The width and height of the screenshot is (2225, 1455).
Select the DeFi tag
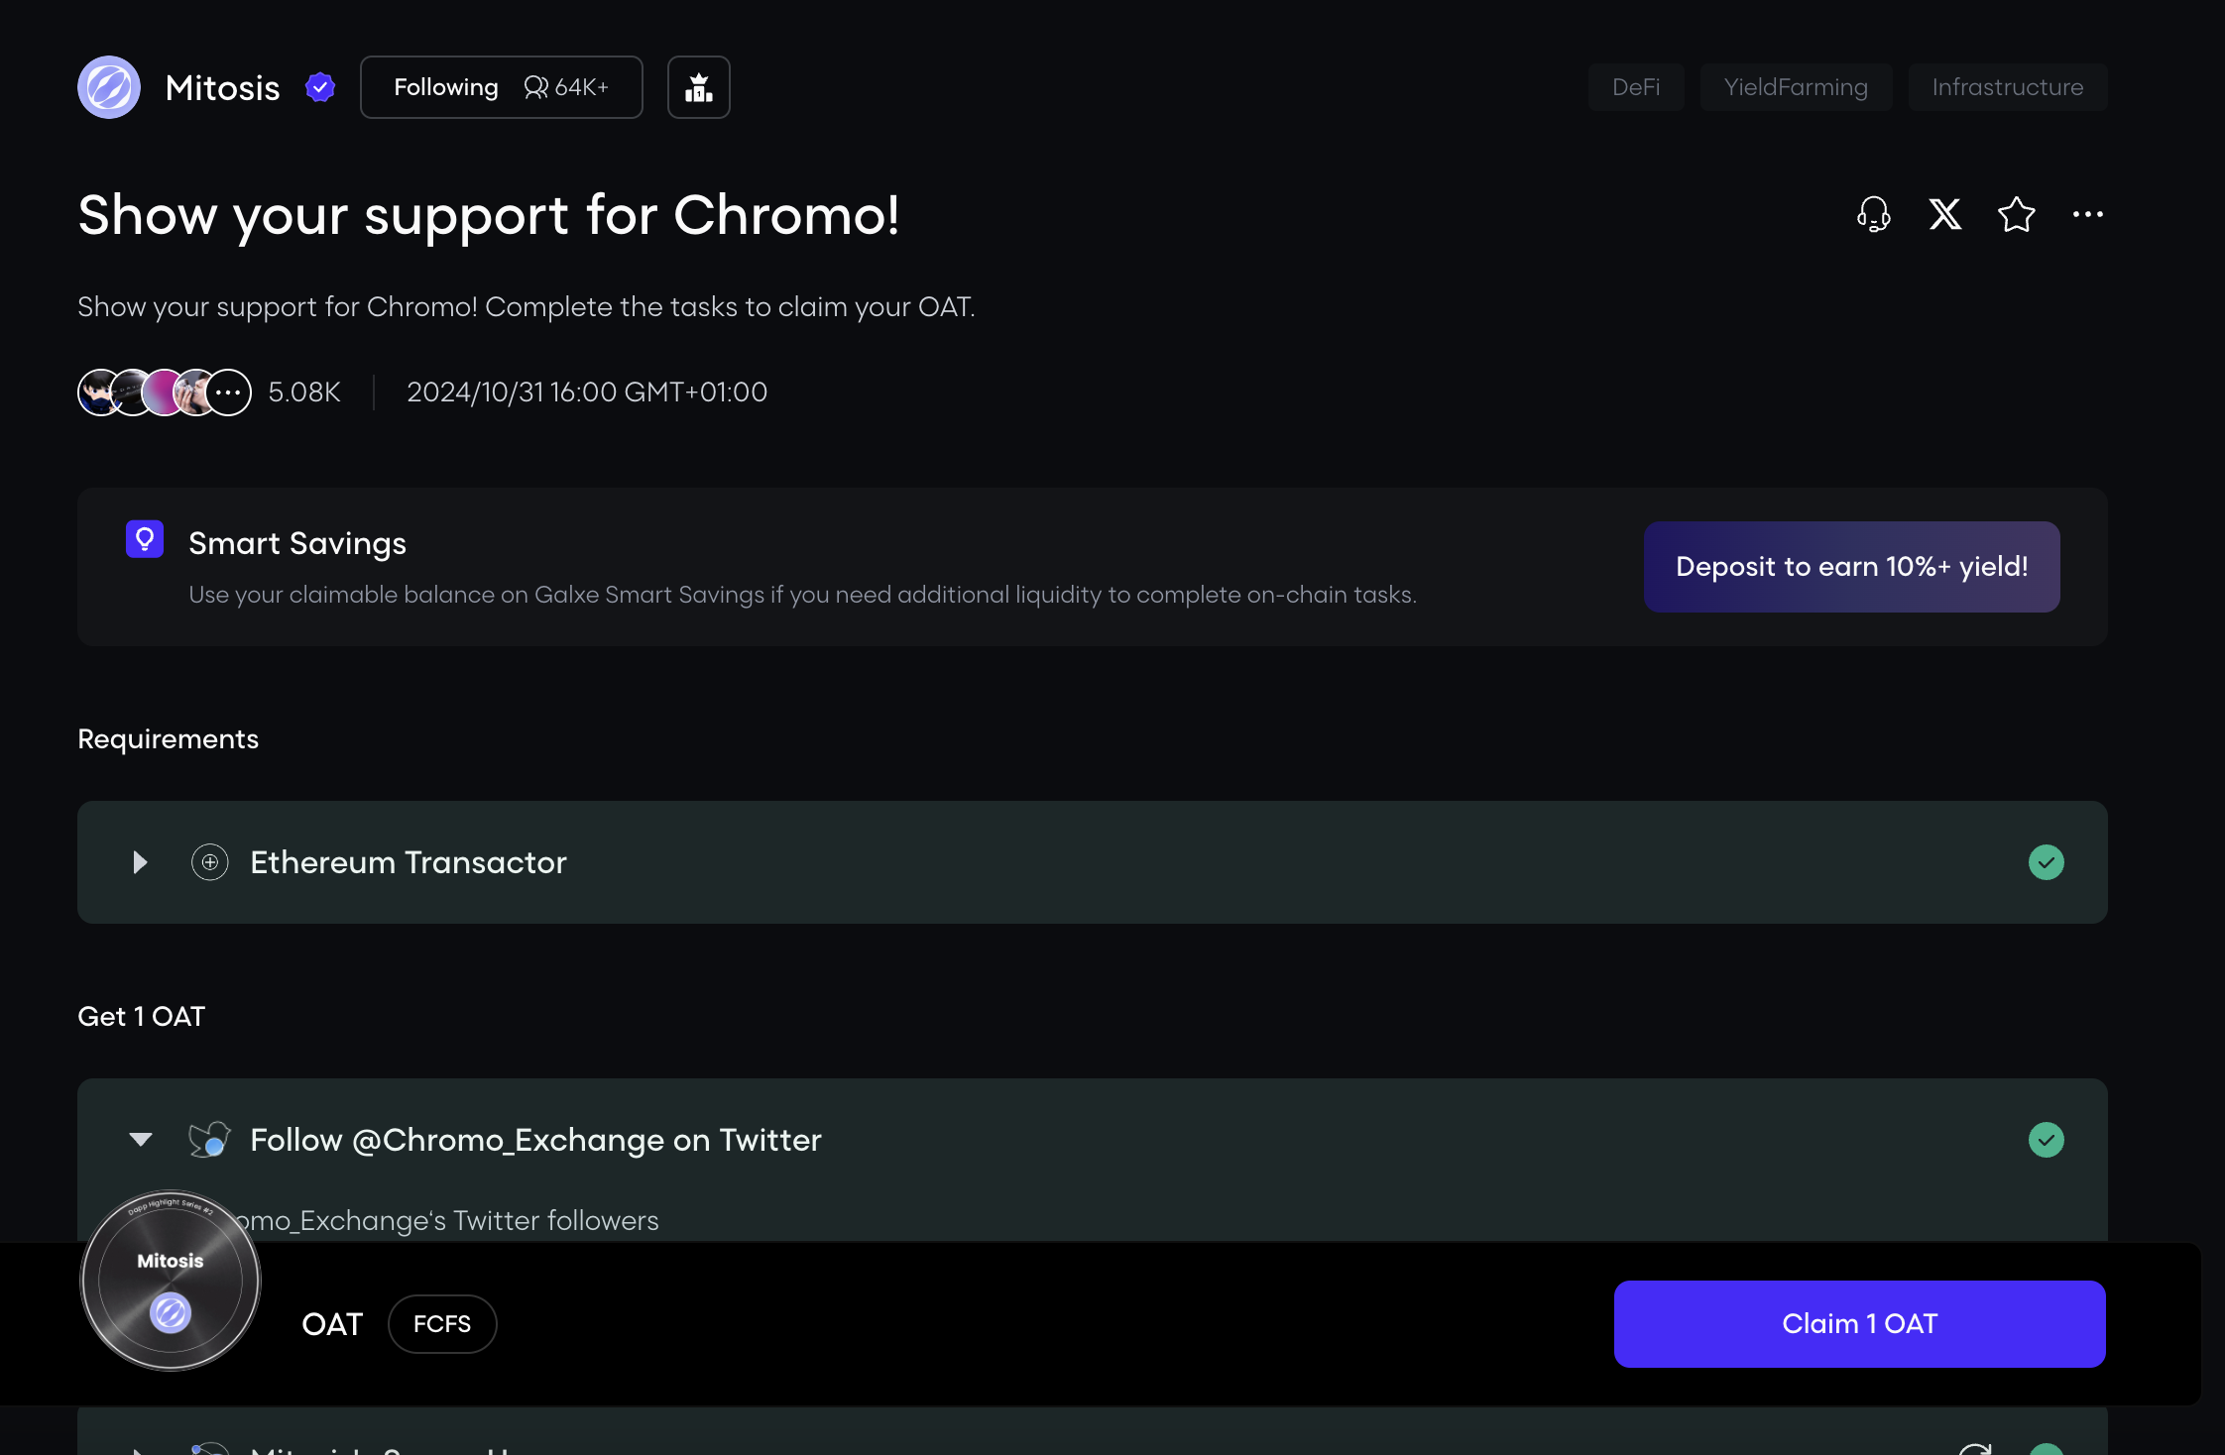click(x=1635, y=87)
